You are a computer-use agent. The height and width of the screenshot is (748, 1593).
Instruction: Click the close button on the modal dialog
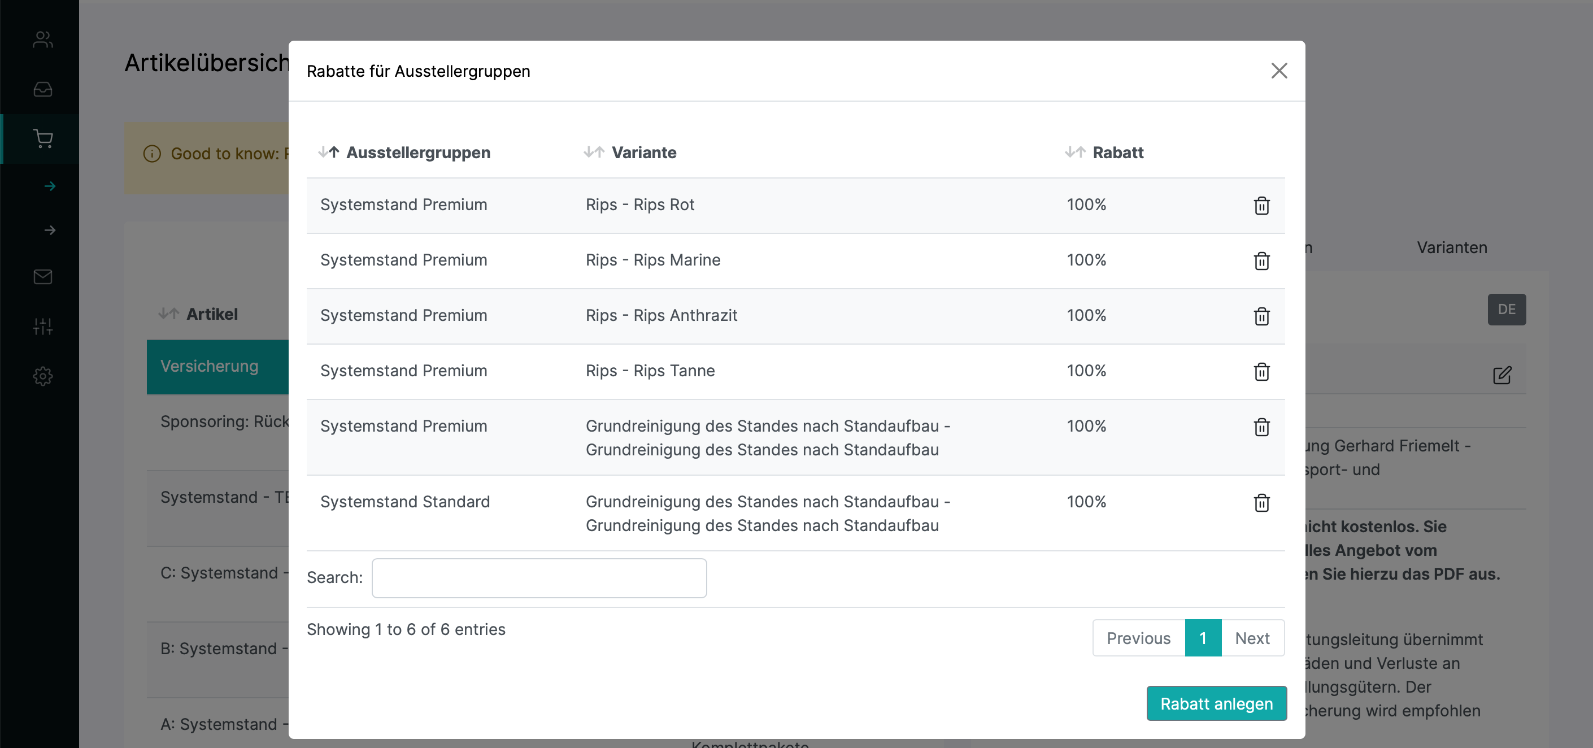click(x=1279, y=70)
